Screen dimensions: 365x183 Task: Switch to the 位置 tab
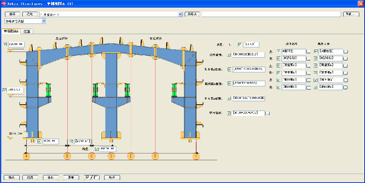[x=27, y=31]
